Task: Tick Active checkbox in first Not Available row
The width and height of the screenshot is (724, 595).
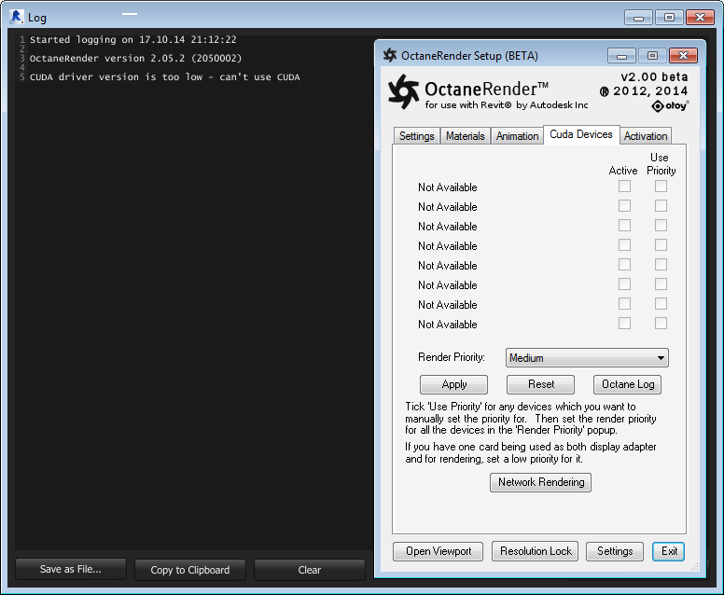Action: pos(624,186)
